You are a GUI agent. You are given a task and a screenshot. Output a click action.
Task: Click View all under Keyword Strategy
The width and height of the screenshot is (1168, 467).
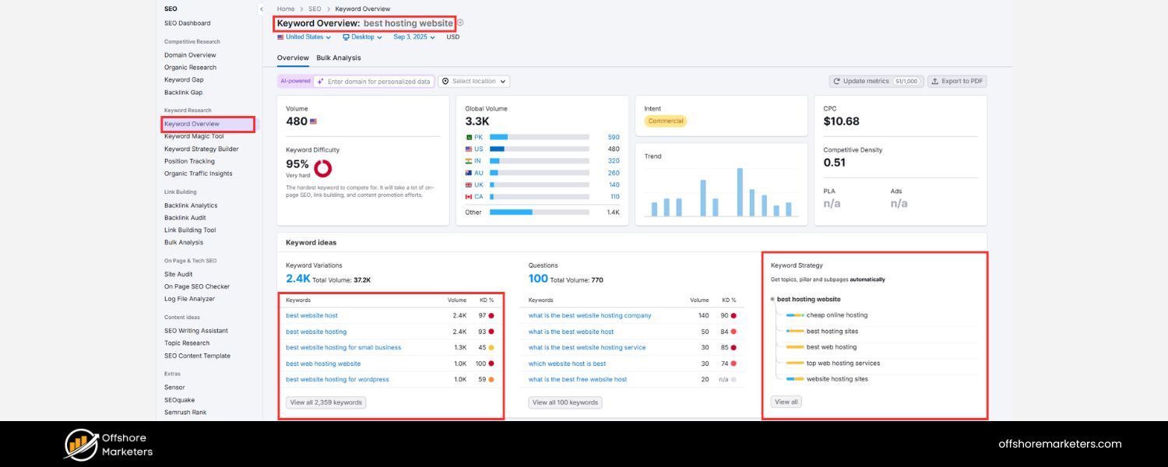785,402
